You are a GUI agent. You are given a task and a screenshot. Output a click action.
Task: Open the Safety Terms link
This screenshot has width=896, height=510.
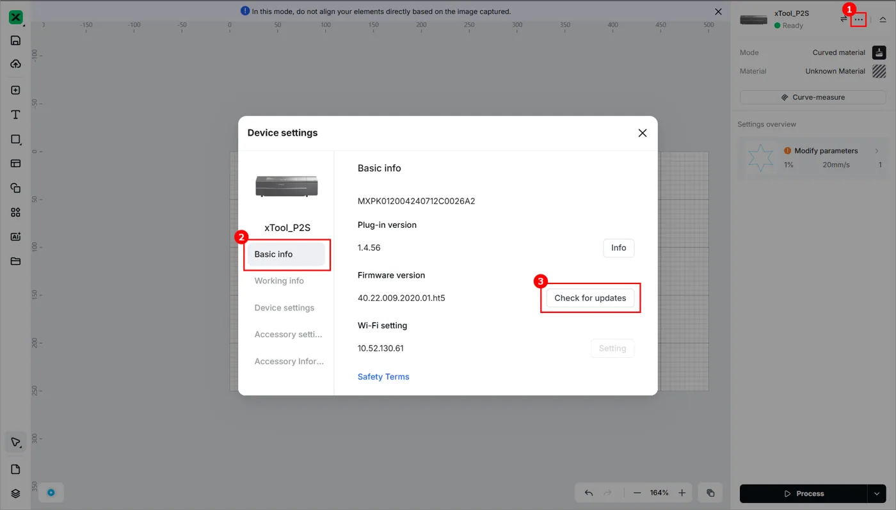click(x=383, y=377)
